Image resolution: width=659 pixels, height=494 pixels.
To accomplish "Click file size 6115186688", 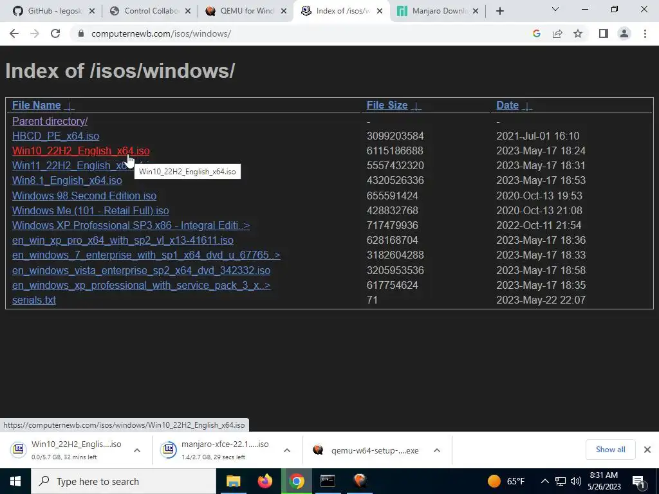I will click(394, 151).
